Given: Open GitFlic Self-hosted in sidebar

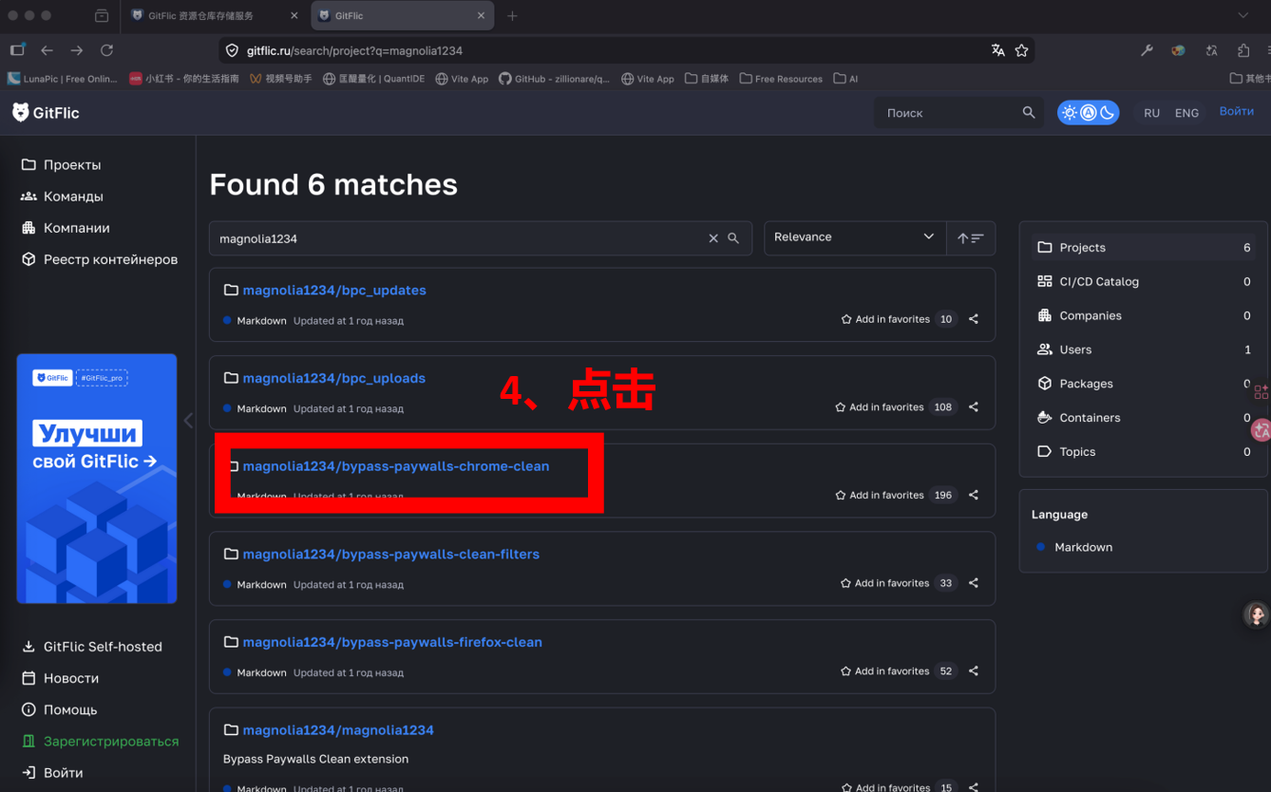Looking at the screenshot, I should (x=91, y=647).
